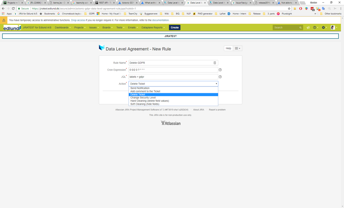Open the Chrome three-dot menu

click(341, 9)
